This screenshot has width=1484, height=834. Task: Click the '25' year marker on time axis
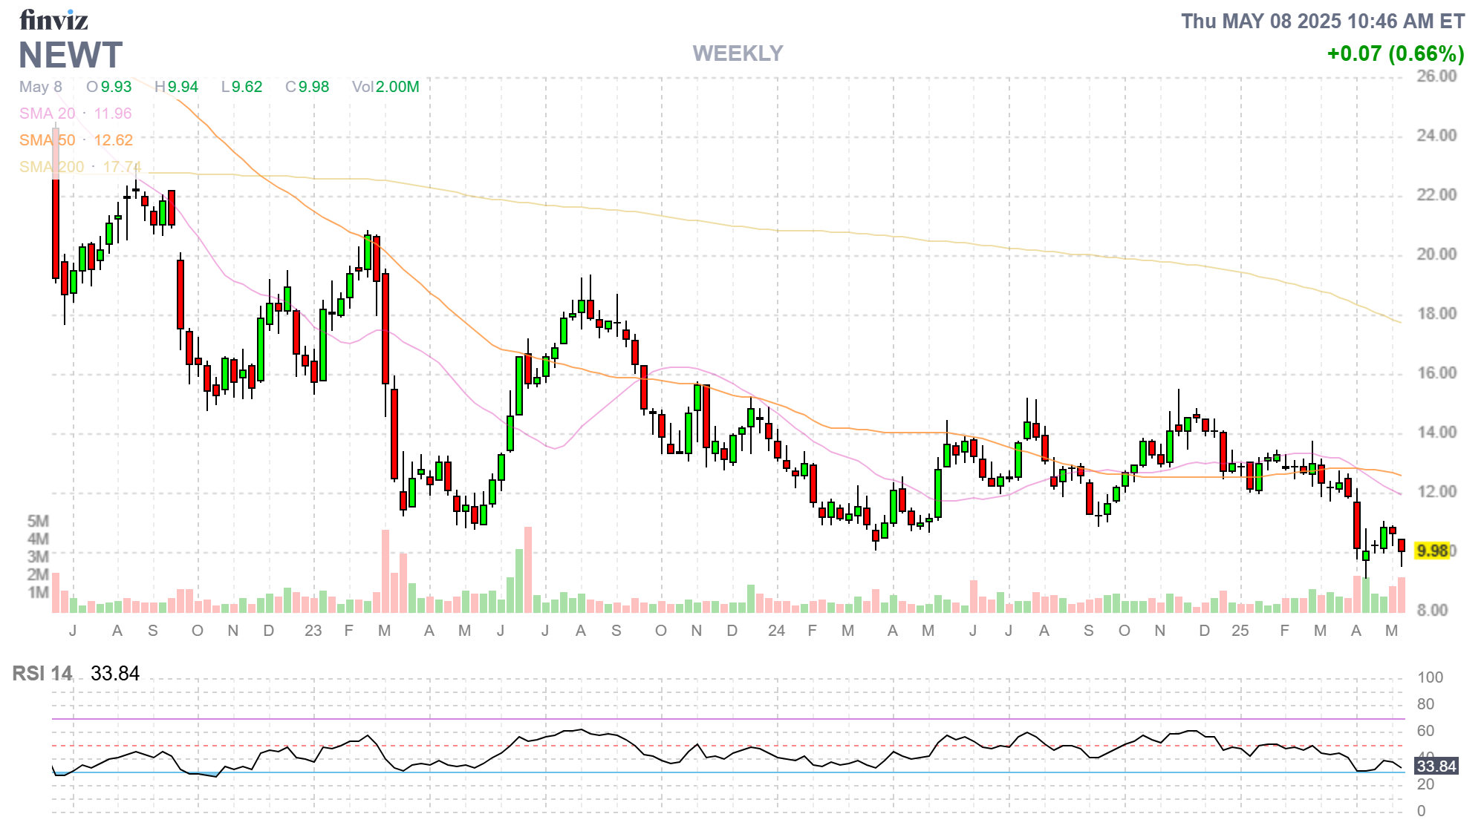coord(1240,631)
